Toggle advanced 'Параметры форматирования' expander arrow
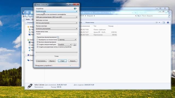175x98 pixels. [58, 37]
